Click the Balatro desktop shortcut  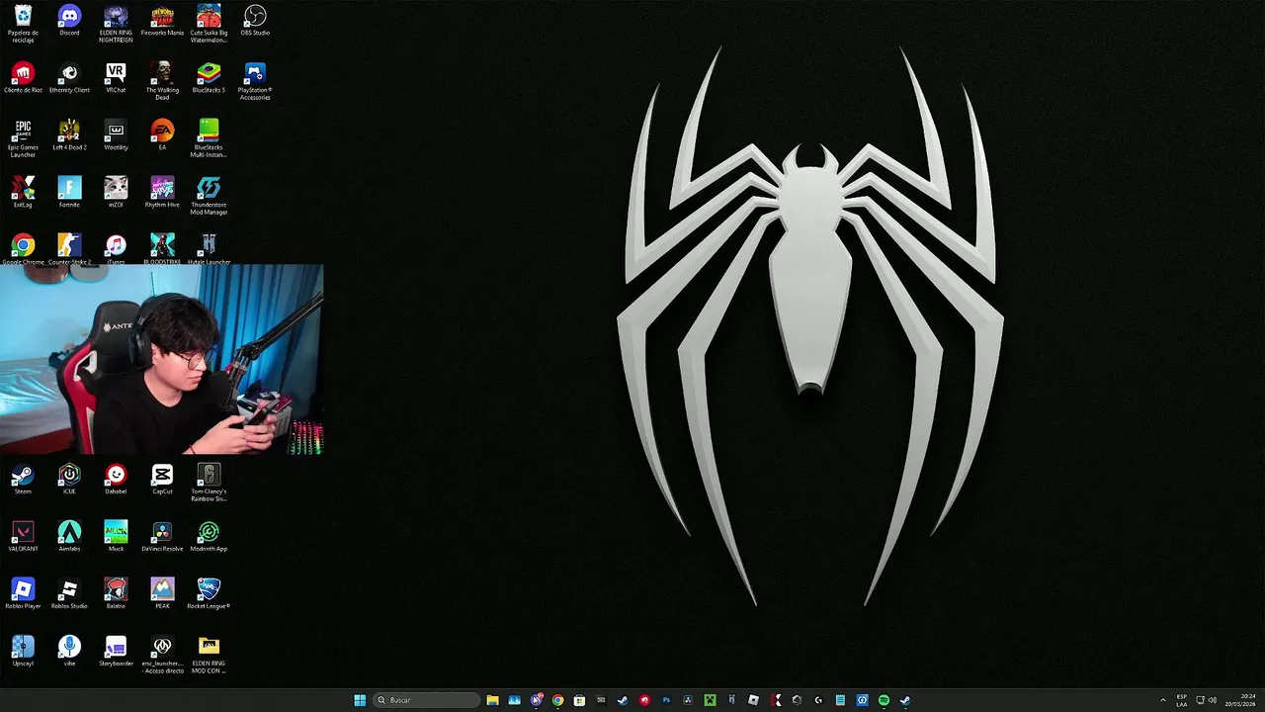(x=116, y=593)
